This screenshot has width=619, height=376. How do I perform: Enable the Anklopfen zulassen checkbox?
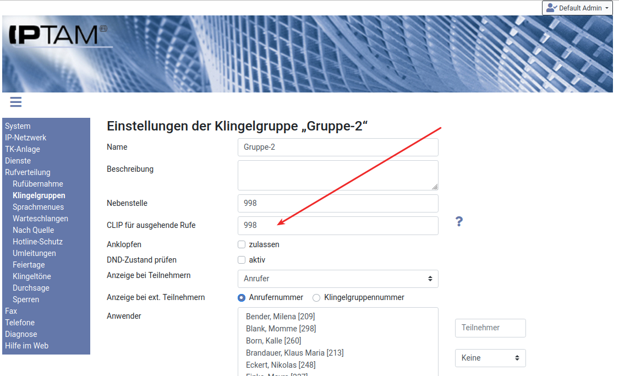(x=242, y=244)
